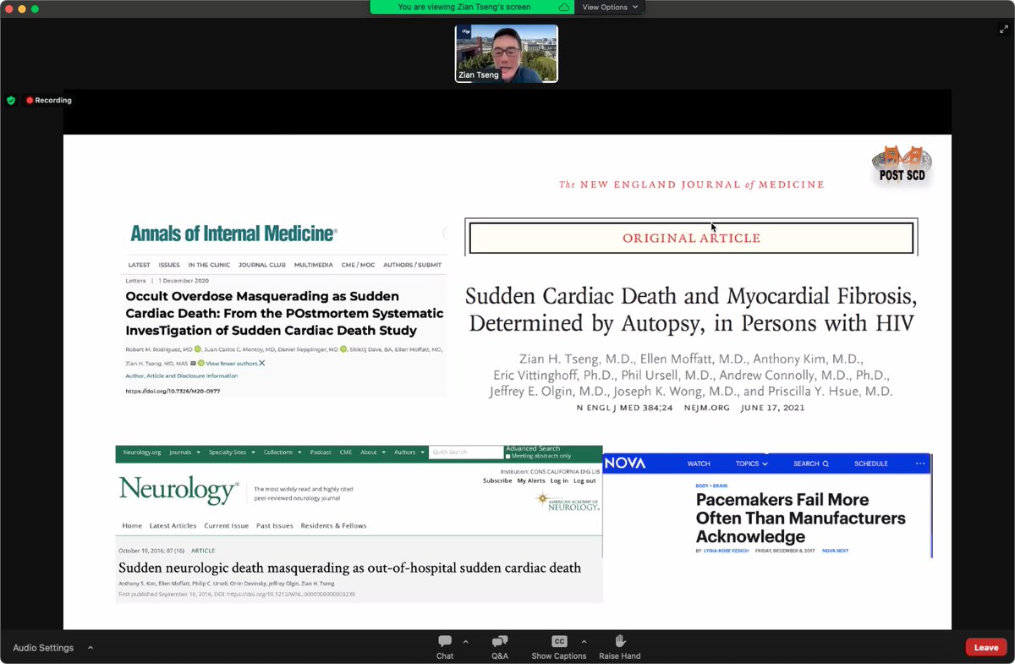Click Author, Article and Disclosure Information

click(181, 376)
